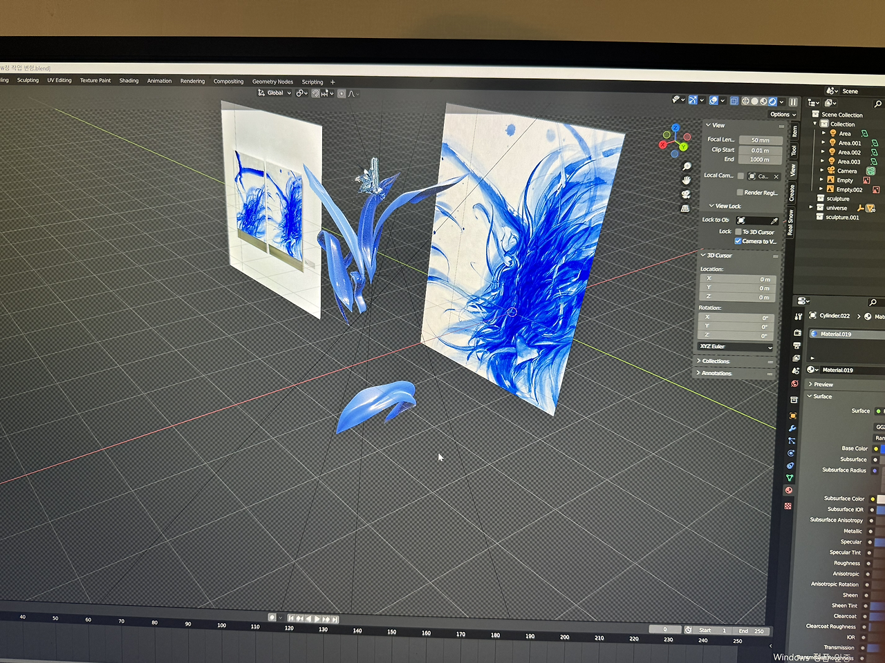Toggle proportional editing icon
The width and height of the screenshot is (885, 663).
(342, 93)
